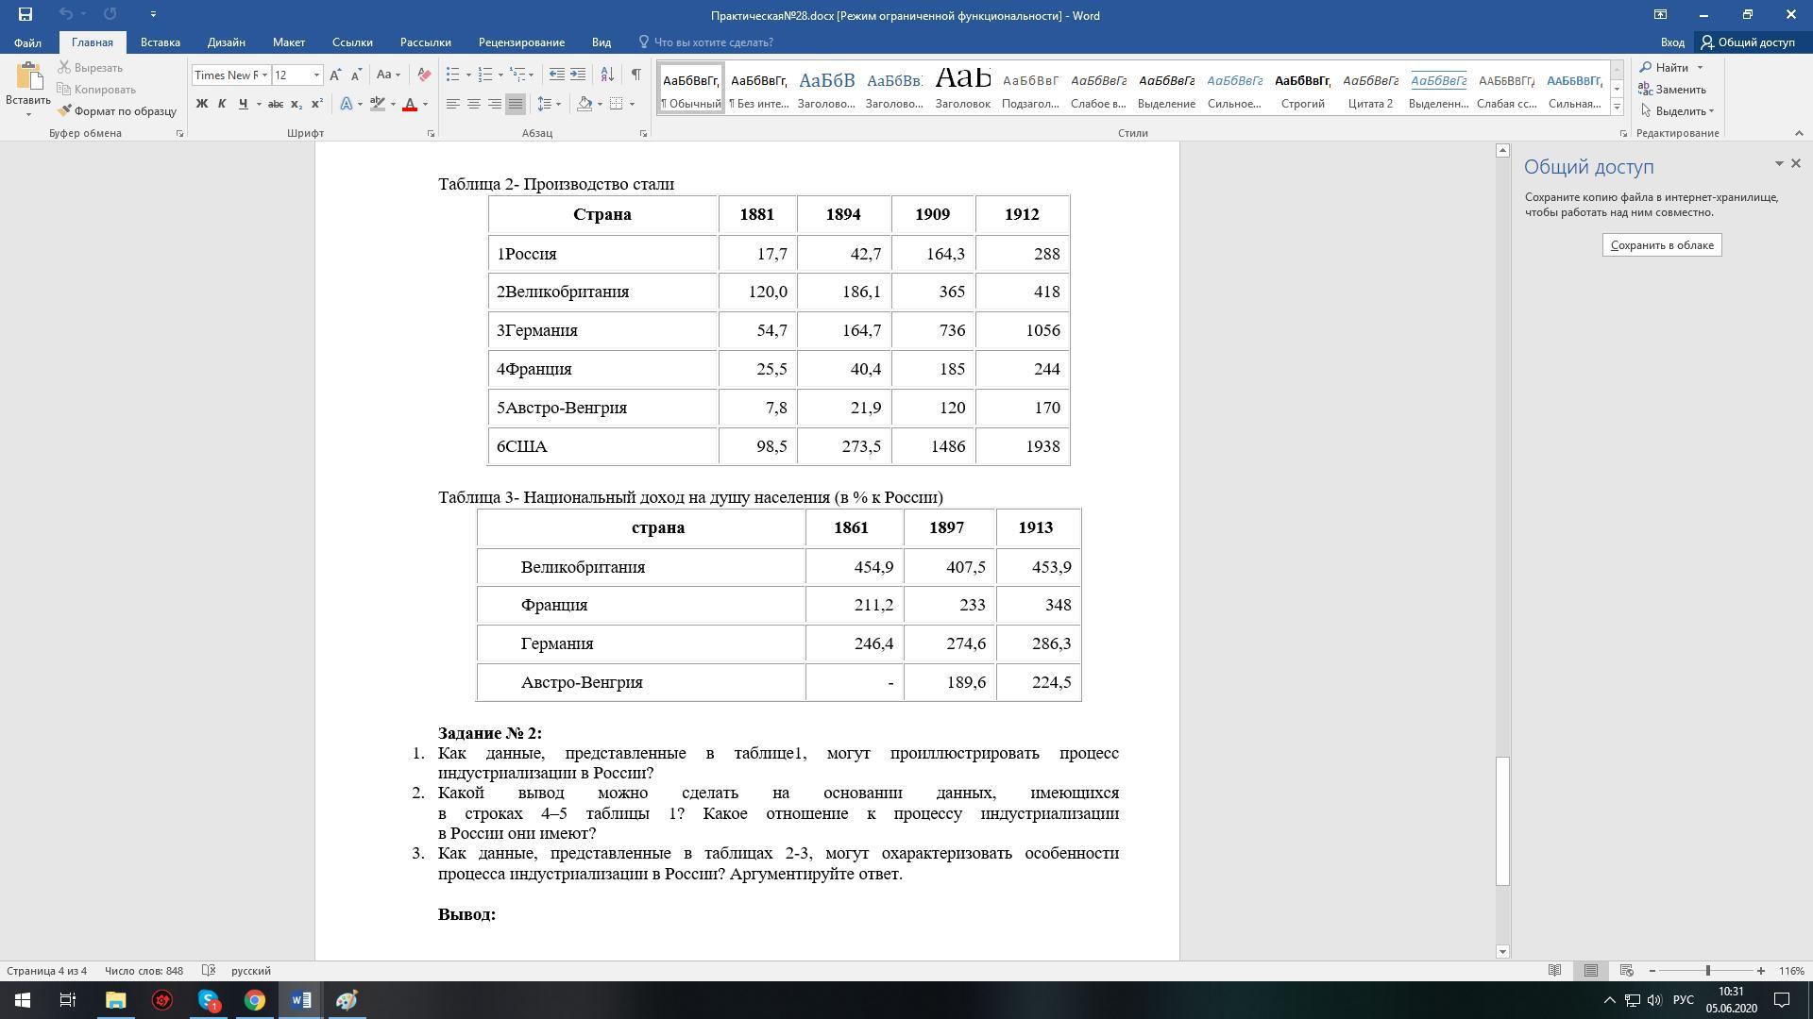Expand the font size dropdown
Image resolution: width=1813 pixels, height=1019 pixels.
[x=316, y=75]
